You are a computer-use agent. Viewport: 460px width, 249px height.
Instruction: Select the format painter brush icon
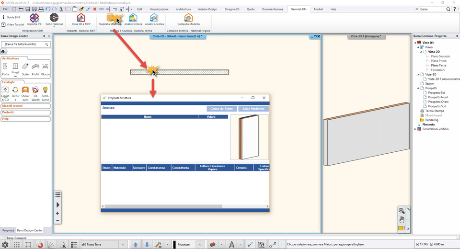click(x=81, y=9)
